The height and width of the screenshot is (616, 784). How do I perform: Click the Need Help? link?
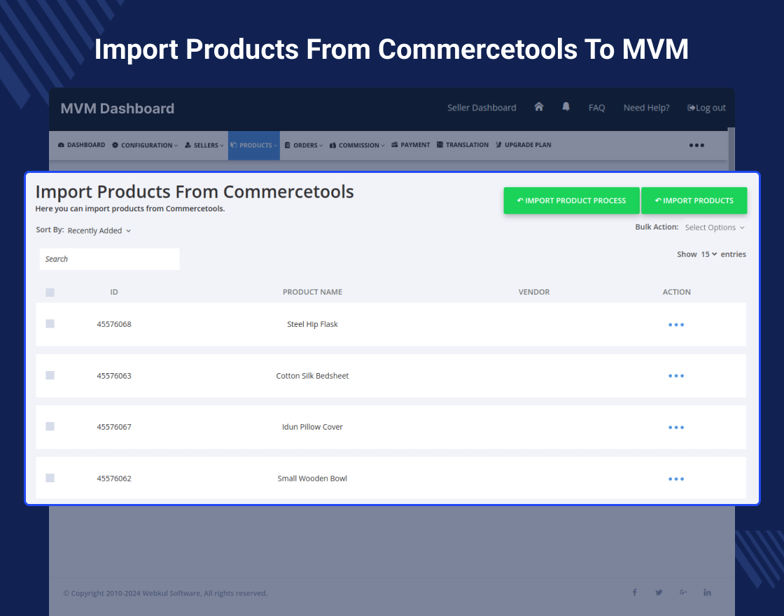click(646, 108)
